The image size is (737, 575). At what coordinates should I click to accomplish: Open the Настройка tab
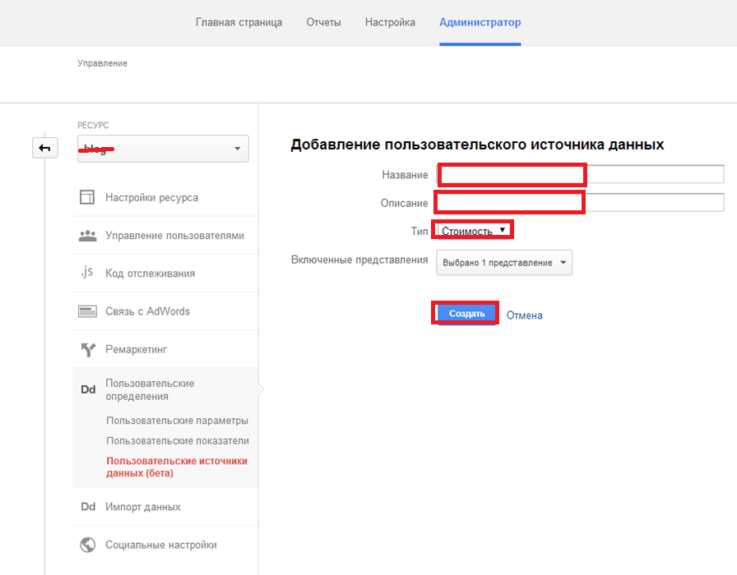pos(390,22)
